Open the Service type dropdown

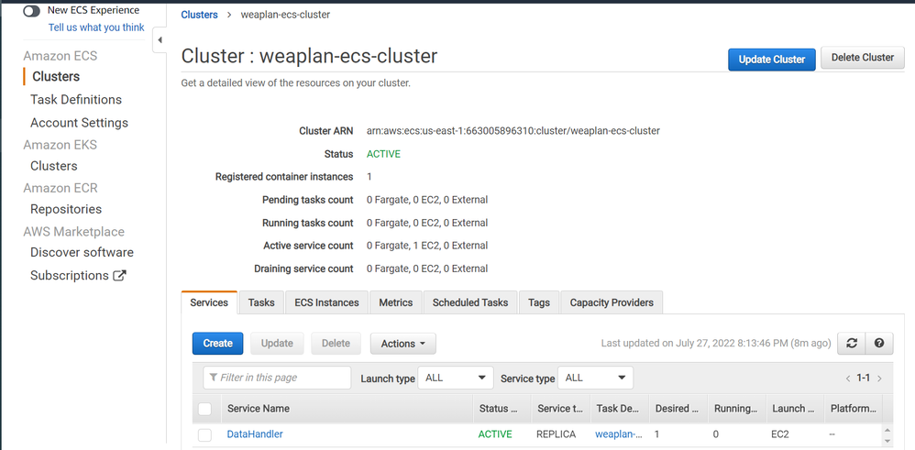pos(595,378)
